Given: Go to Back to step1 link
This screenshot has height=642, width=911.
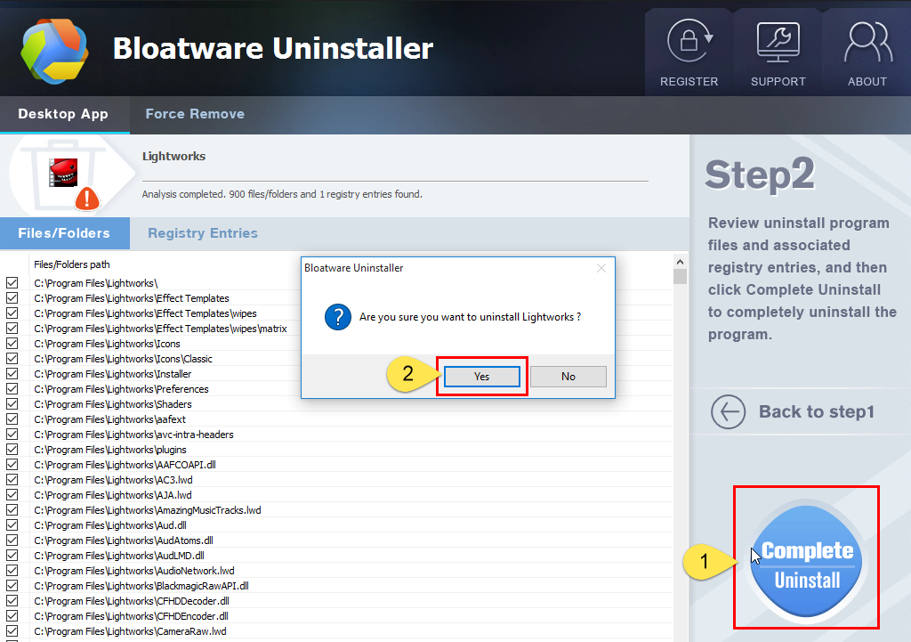Looking at the screenshot, I should (x=817, y=411).
